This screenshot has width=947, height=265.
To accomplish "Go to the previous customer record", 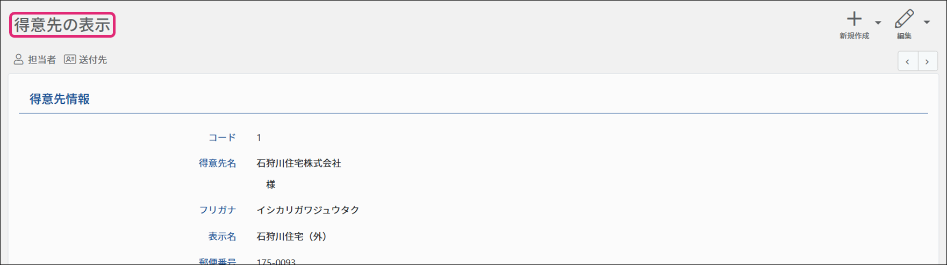I will tap(908, 62).
